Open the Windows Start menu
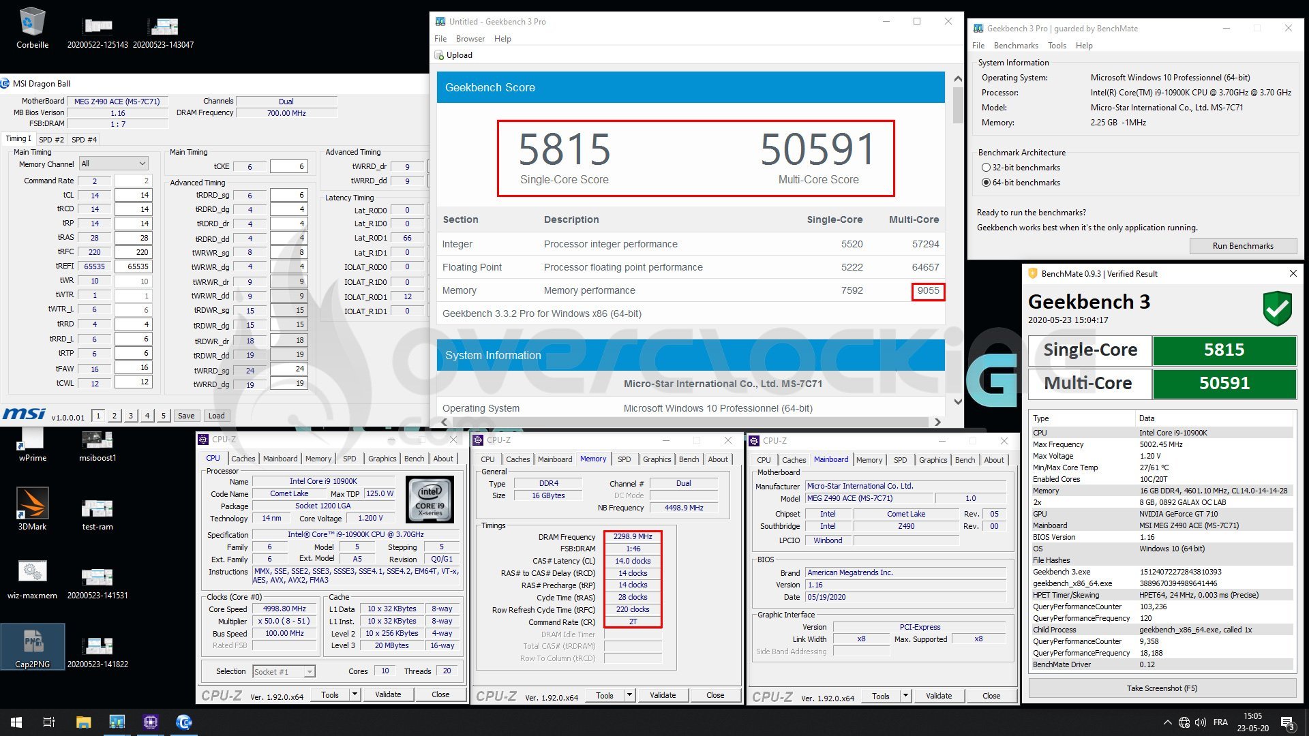Viewport: 1309px width, 736px height. coord(16,722)
